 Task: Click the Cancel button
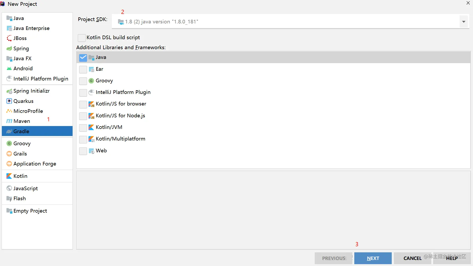coord(412,258)
